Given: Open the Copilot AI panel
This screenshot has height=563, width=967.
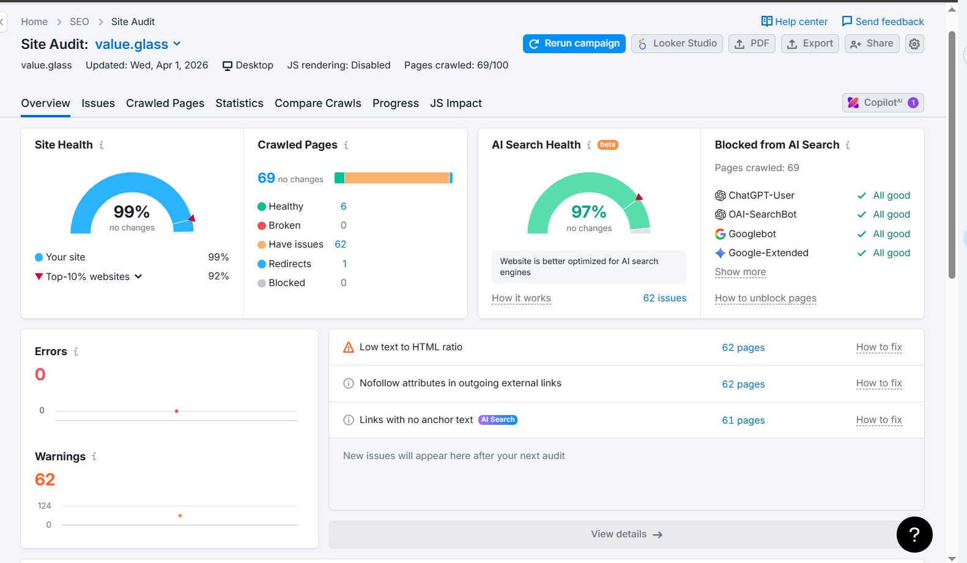Looking at the screenshot, I should click(x=883, y=103).
